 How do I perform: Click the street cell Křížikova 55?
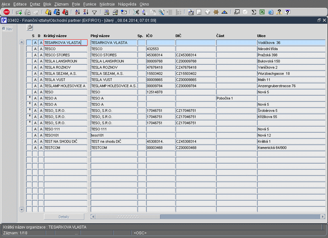click(x=291, y=117)
